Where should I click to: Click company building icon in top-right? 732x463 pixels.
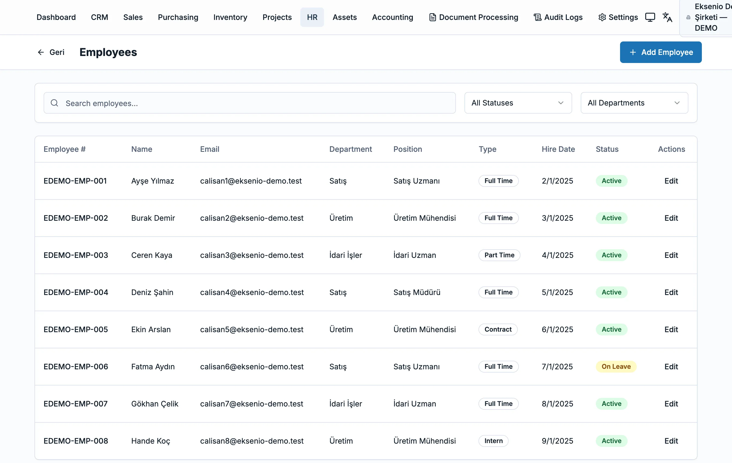click(688, 17)
